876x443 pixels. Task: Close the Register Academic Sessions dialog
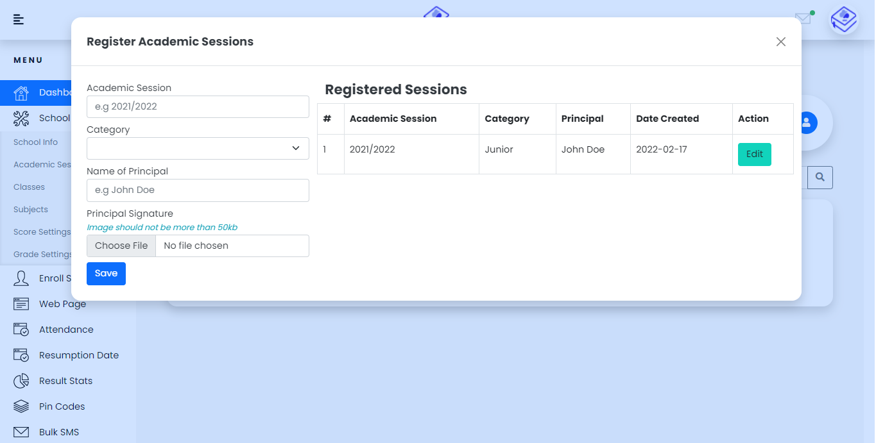tap(780, 42)
